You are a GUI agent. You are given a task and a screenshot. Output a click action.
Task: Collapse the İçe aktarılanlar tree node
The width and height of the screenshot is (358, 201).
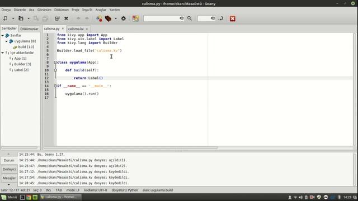pyautogui.click(x=2, y=52)
